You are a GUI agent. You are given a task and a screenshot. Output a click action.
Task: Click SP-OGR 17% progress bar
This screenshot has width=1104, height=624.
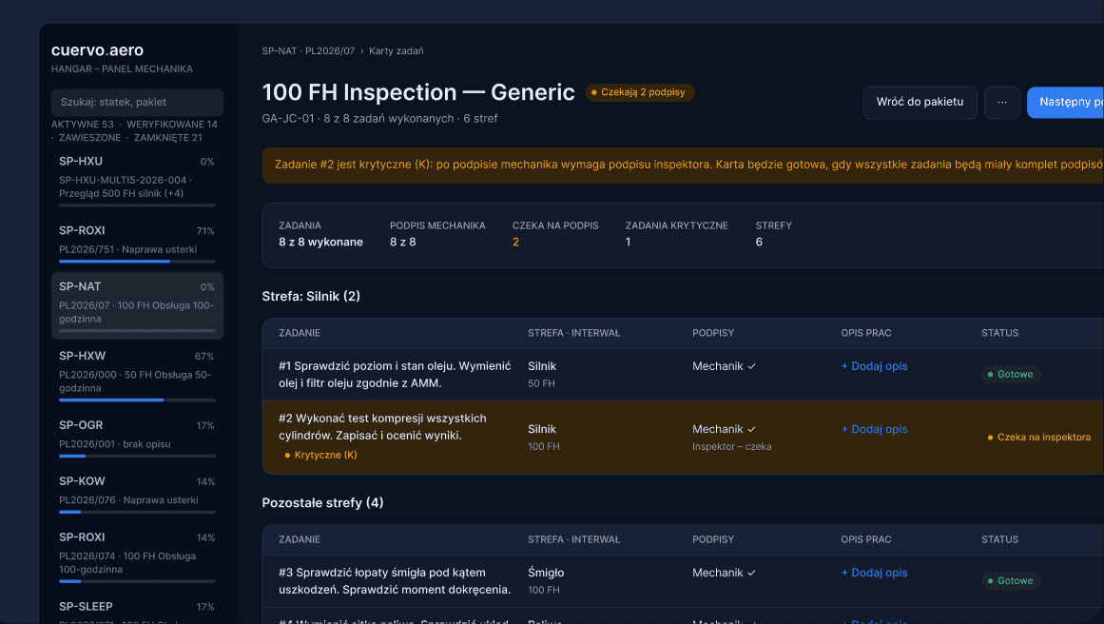tap(137, 456)
